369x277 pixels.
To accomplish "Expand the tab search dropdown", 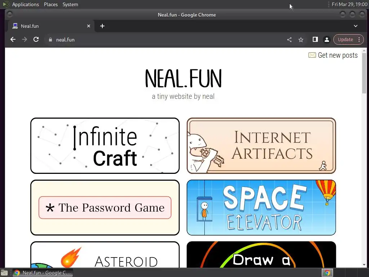I will 356,26.
